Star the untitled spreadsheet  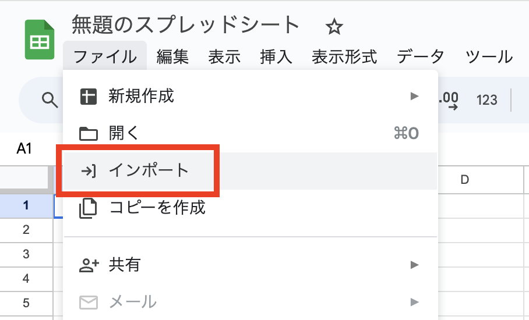334,26
